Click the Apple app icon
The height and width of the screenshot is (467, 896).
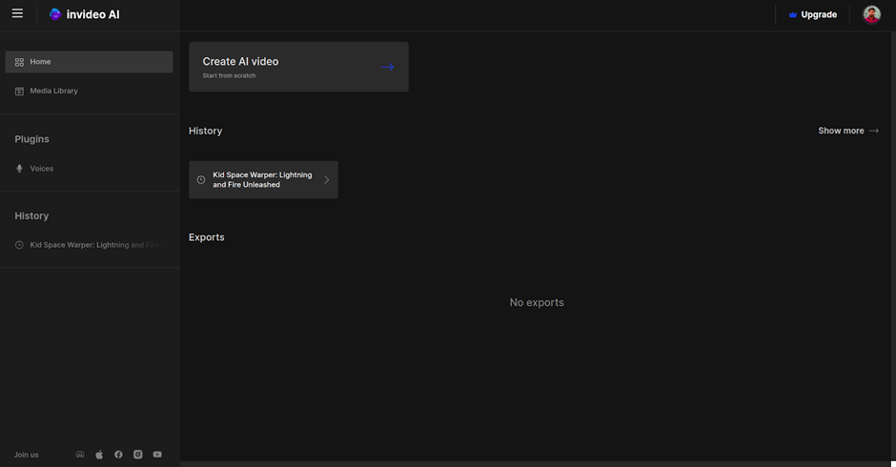(99, 455)
